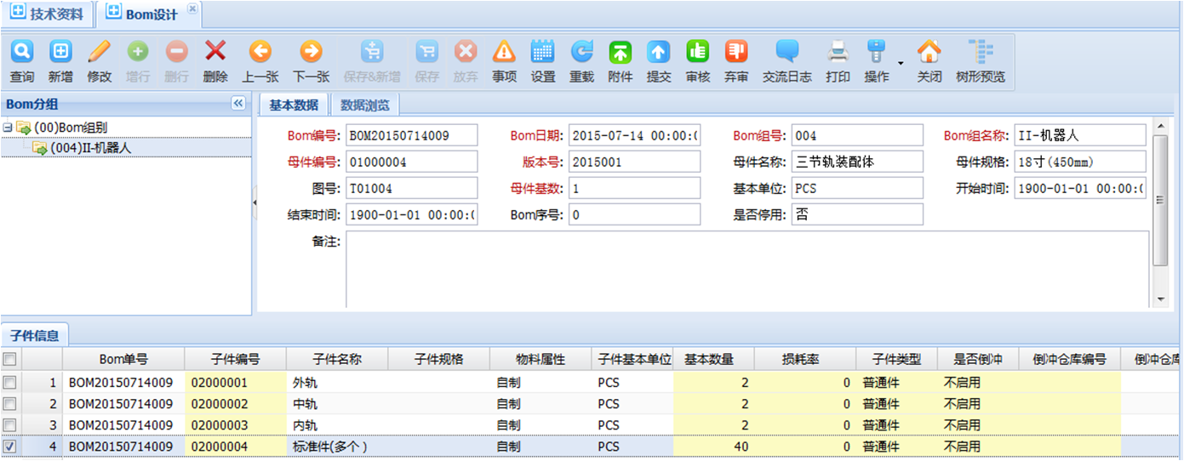
Task: Switch to the 数据浏览 tab
Action: (364, 105)
